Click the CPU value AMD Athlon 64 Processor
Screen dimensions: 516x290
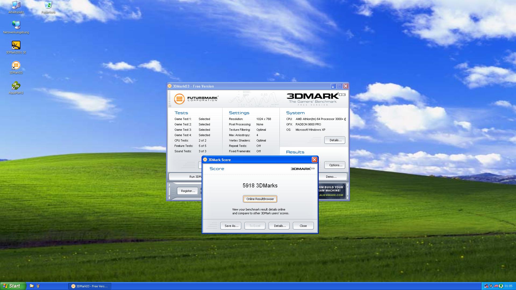[321, 119]
